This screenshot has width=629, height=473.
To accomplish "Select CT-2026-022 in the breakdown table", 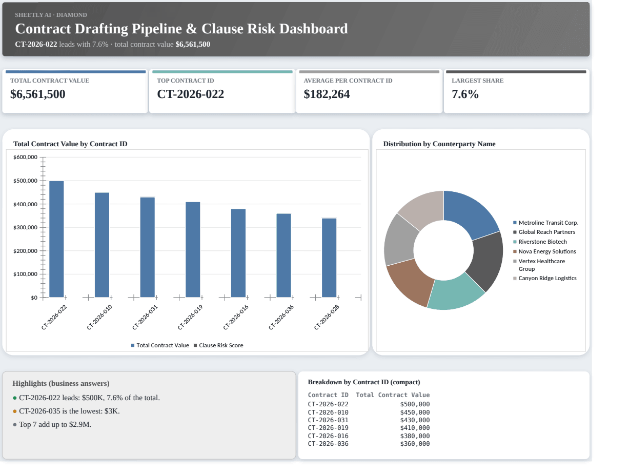I will point(328,404).
